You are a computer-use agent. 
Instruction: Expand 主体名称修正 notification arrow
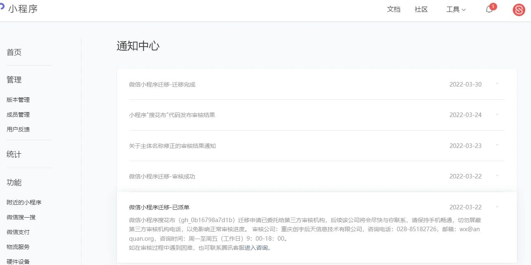tap(497, 145)
